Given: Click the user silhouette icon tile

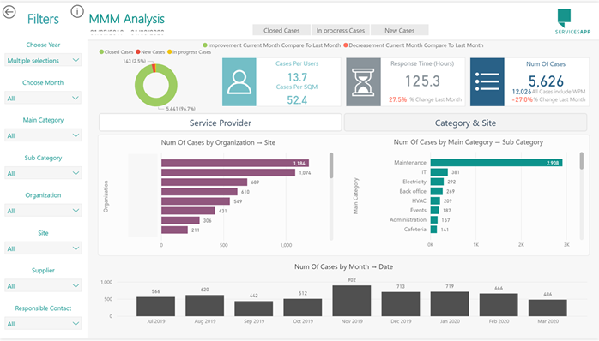Looking at the screenshot, I should pos(239,82).
